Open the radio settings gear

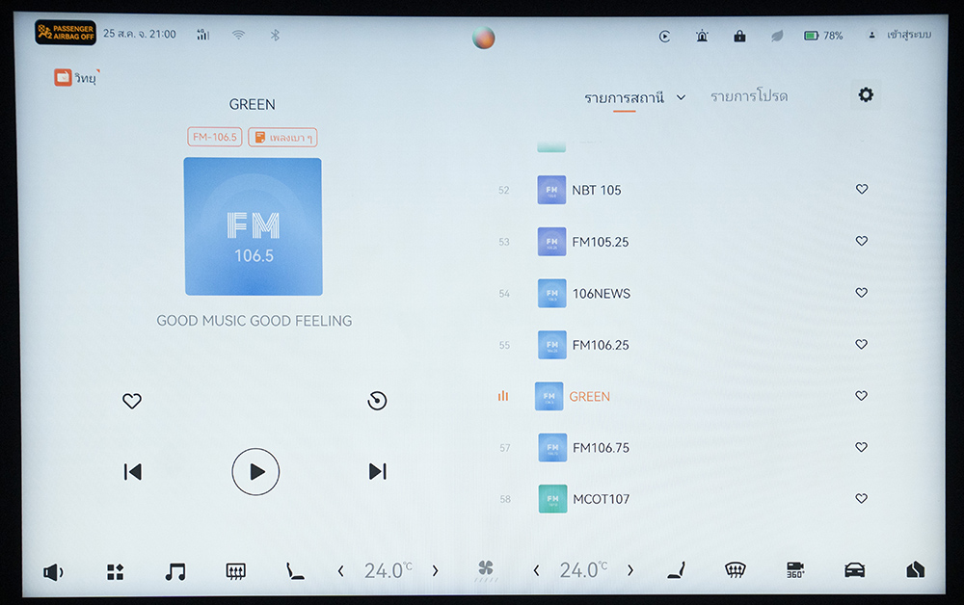[865, 95]
